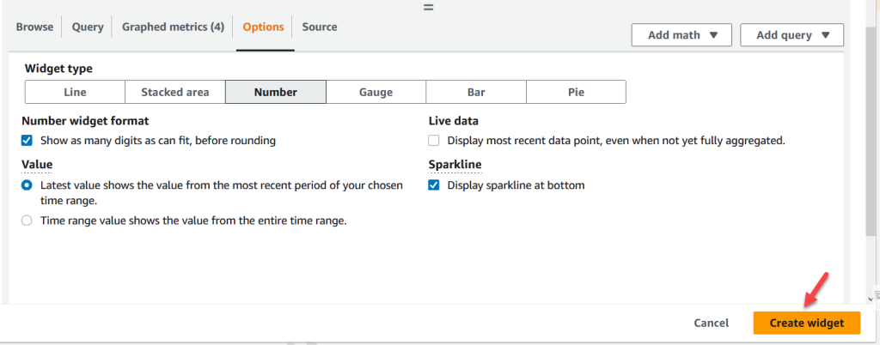Select Stacked area widget type
Viewport: 880px width, 345px height.
pos(175,92)
